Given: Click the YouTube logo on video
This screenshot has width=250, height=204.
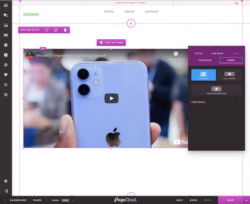Looking at the screenshot, I should (x=181, y=142).
